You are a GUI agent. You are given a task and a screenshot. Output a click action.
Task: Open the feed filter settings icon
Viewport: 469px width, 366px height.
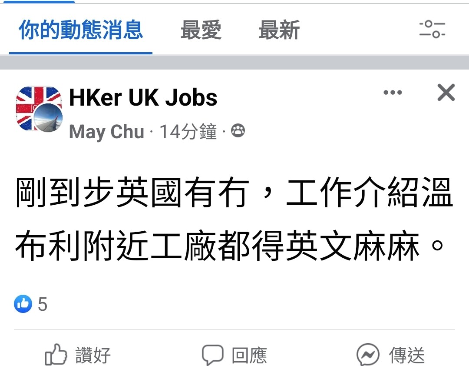(x=432, y=29)
